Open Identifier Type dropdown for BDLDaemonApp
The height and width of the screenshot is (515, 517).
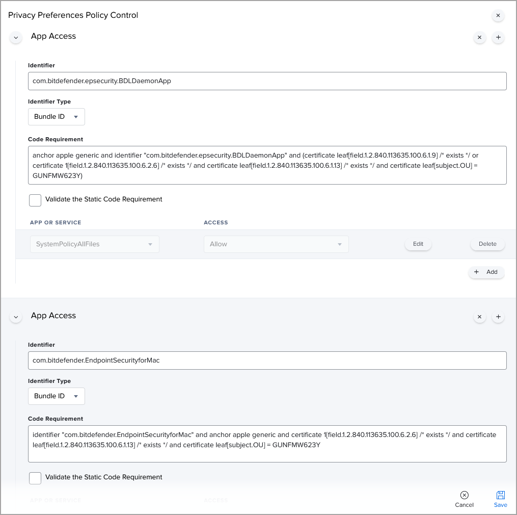click(56, 117)
